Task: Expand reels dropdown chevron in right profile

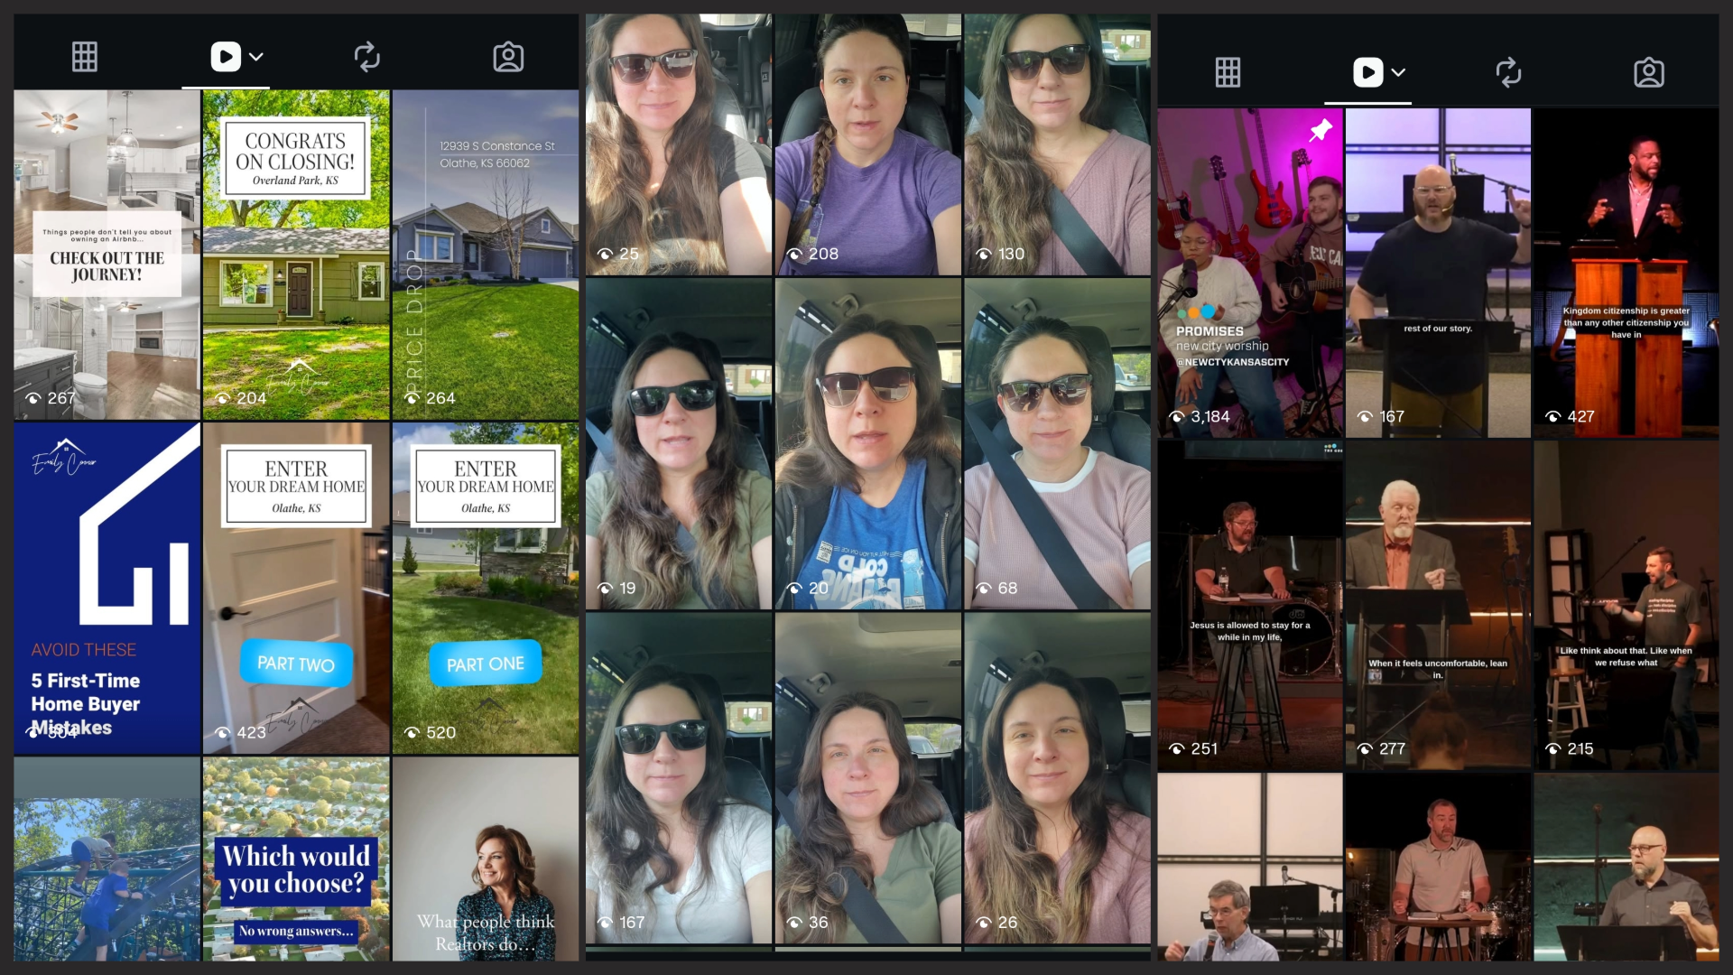Action: click(1398, 72)
